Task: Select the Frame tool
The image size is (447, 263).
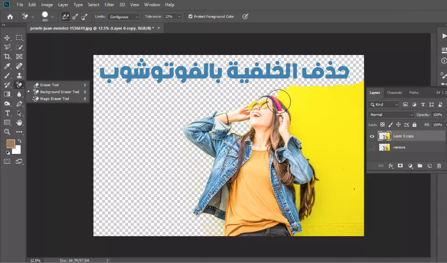Action: (19, 56)
